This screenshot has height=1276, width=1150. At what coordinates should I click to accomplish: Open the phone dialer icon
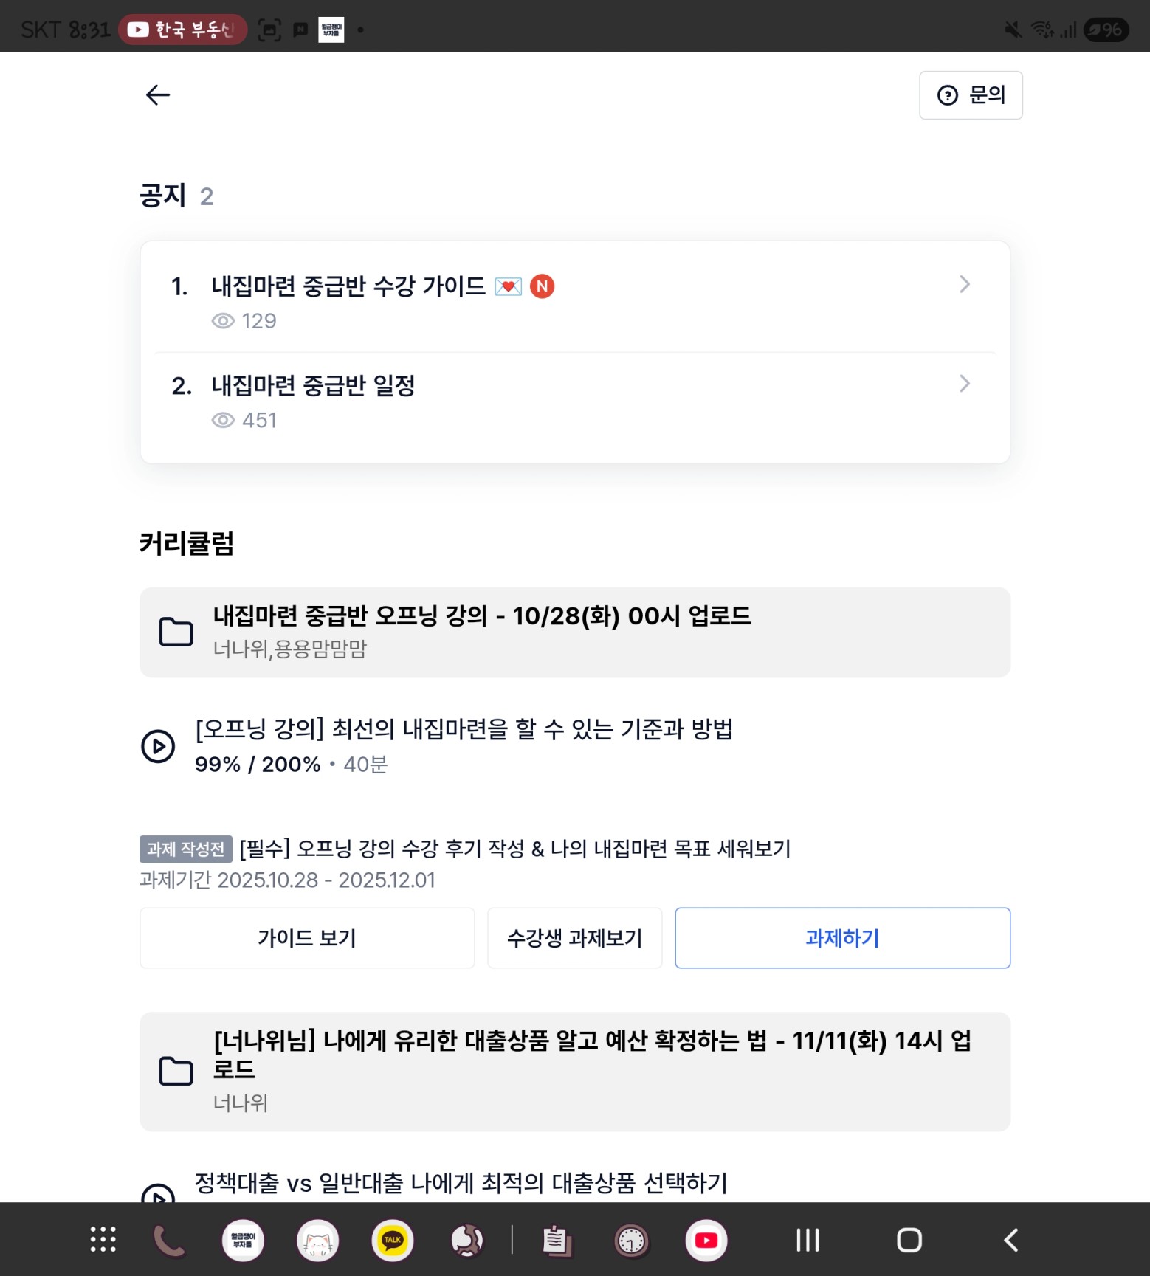click(169, 1240)
